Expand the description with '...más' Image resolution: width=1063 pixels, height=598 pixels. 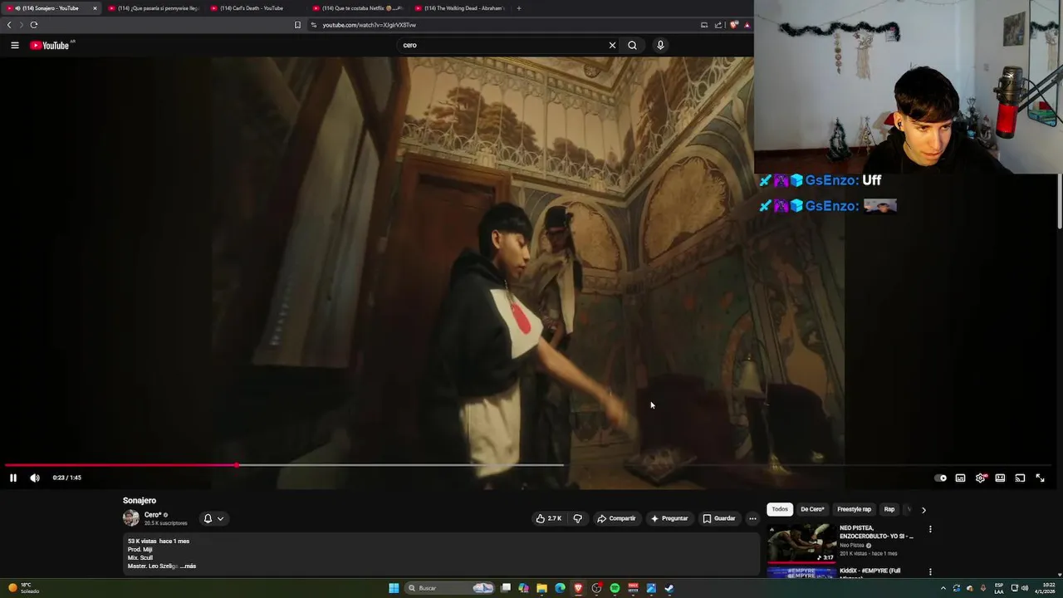click(x=188, y=566)
